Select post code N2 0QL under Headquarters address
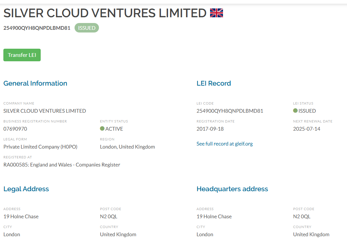This screenshot has height=245, width=347. click(302, 217)
